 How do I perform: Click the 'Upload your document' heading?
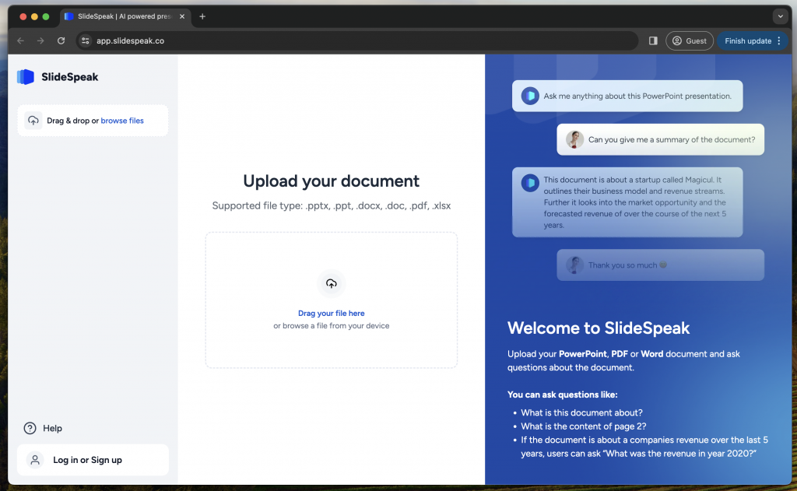[x=332, y=181]
